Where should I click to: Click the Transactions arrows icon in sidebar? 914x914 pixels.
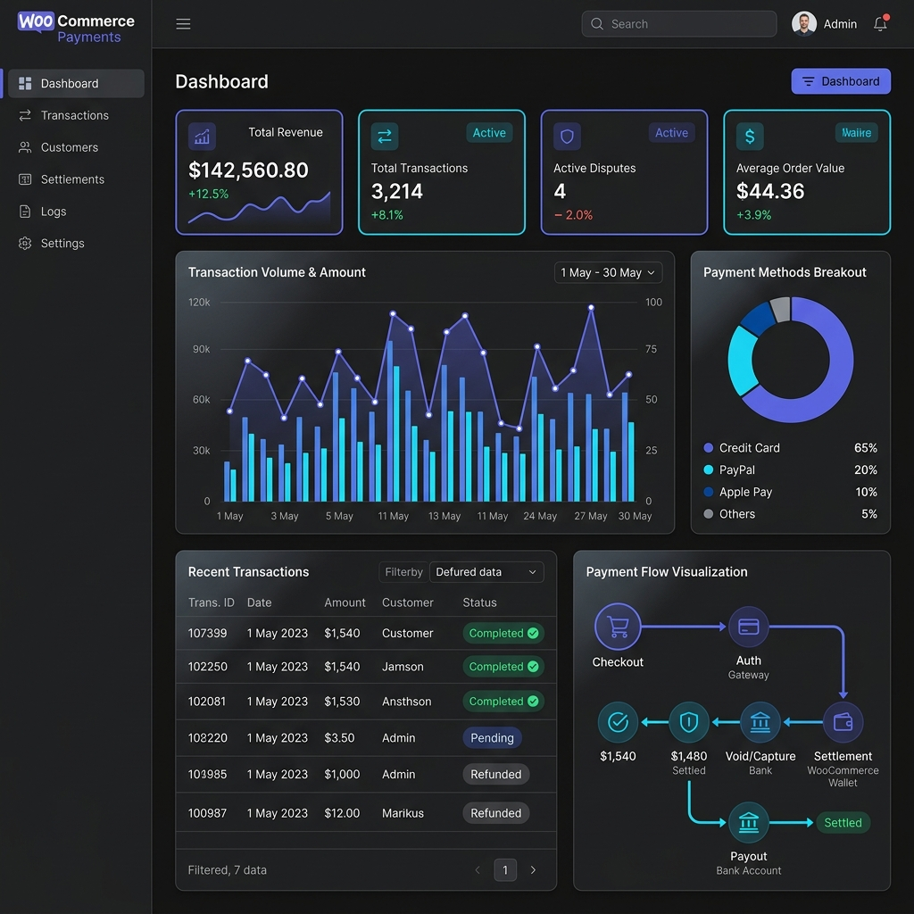click(x=25, y=115)
